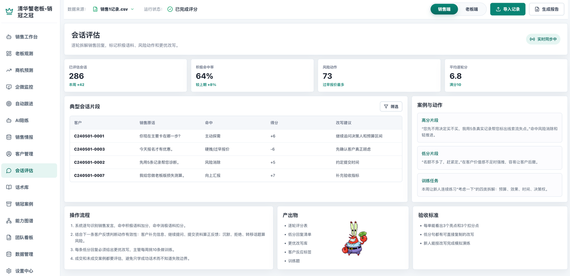This screenshot has height=276, width=570.
Task: Select 销冠案例 in sidebar
Action: pos(29,204)
